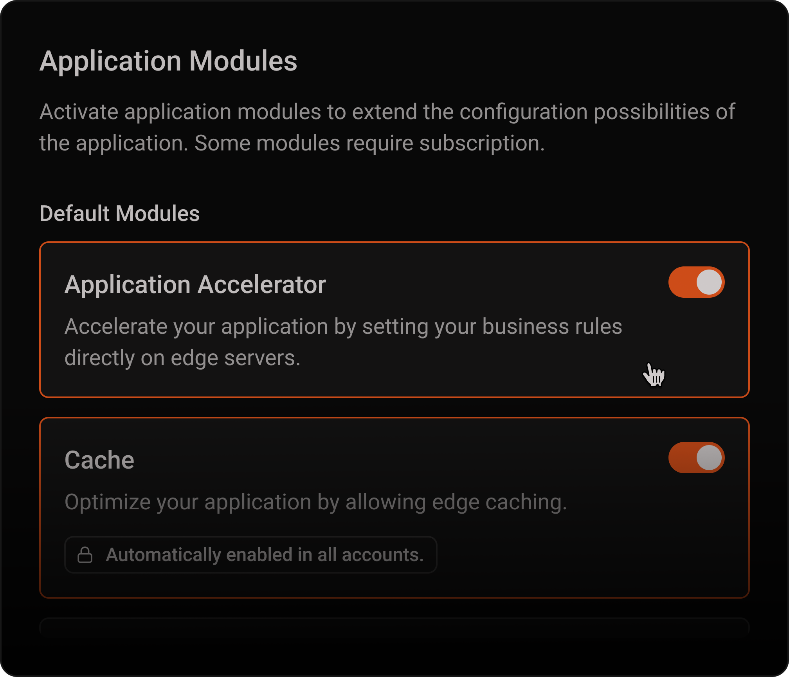The height and width of the screenshot is (677, 789).
Task: Turn off the Application Accelerator switch
Action: coord(696,282)
